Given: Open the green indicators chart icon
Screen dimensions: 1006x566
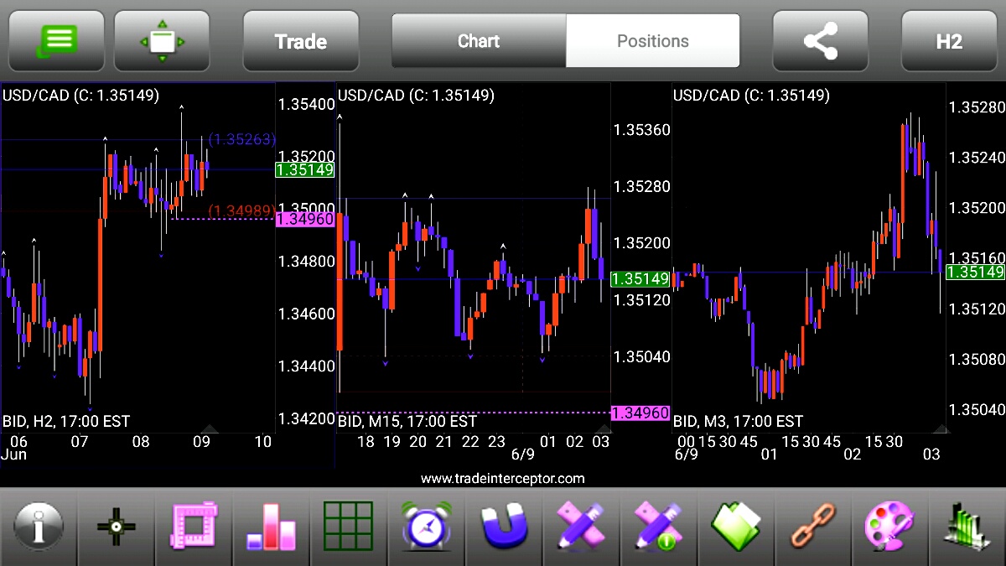Looking at the screenshot, I should (x=967, y=527).
